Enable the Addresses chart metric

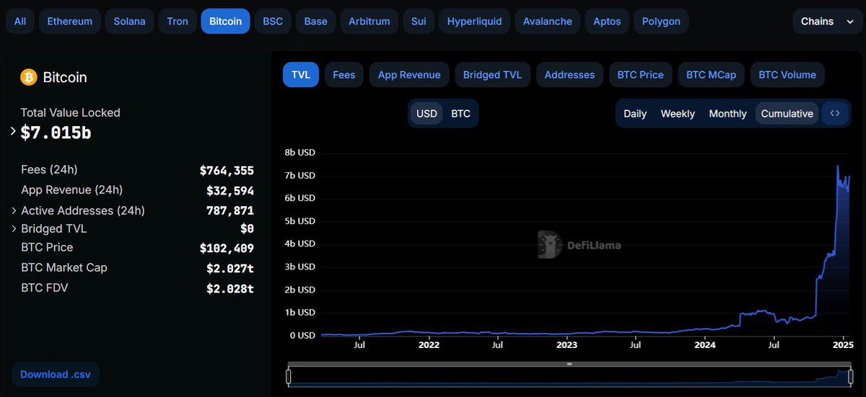tap(569, 75)
